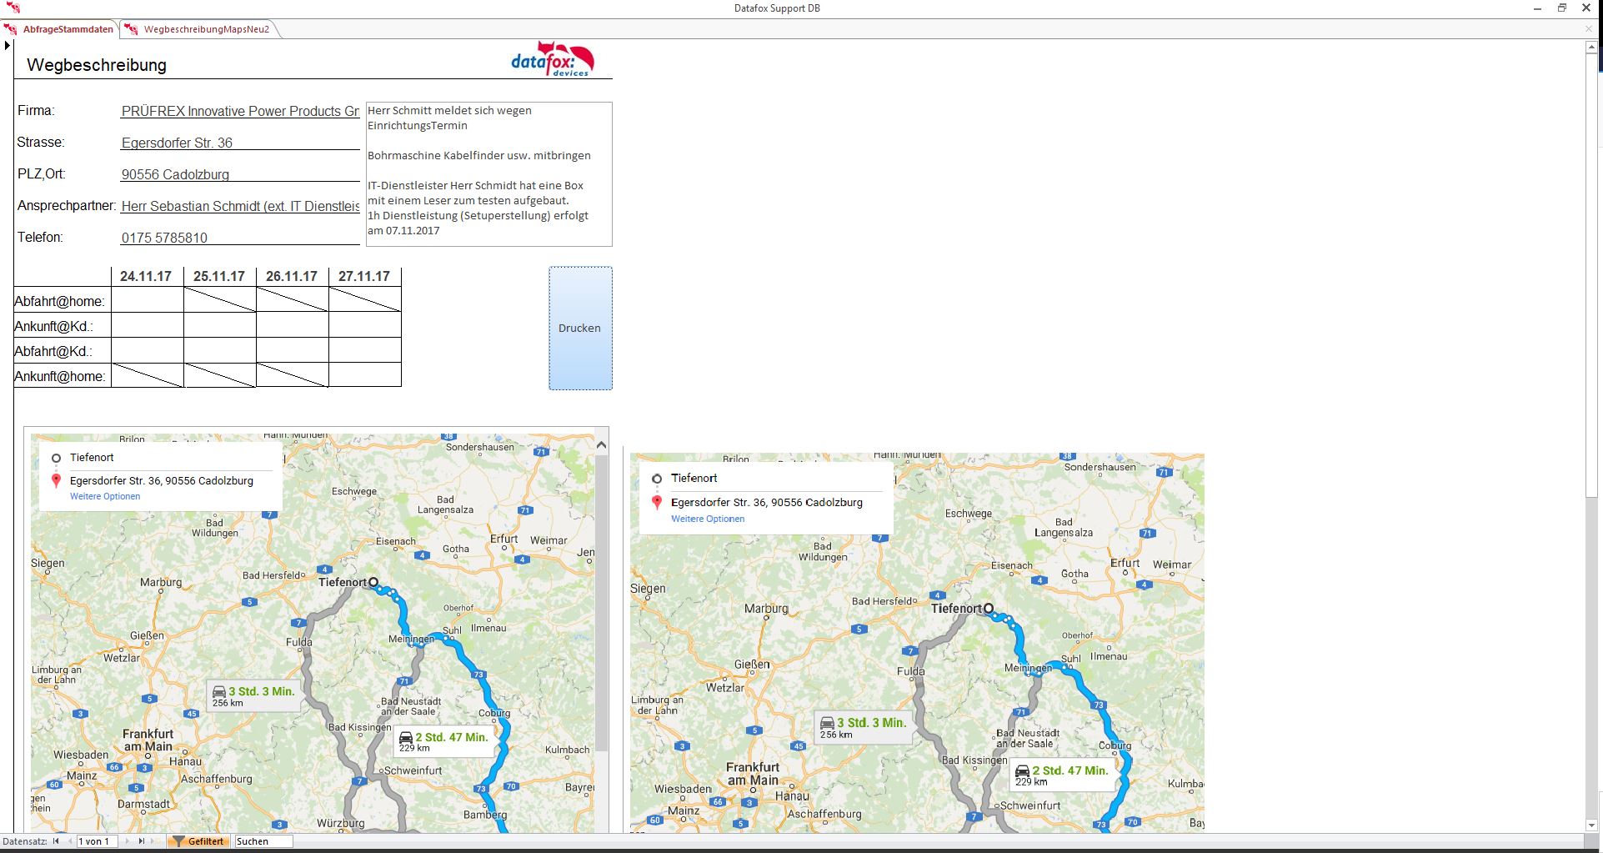Click the notes memo box about Herr Schmitt
This screenshot has width=1603, height=853.
(489, 174)
